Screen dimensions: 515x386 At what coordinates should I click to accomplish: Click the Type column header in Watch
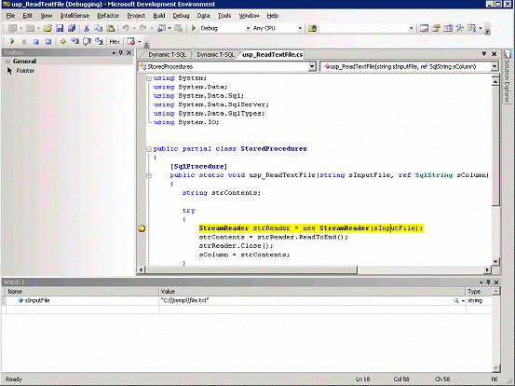tap(479, 292)
